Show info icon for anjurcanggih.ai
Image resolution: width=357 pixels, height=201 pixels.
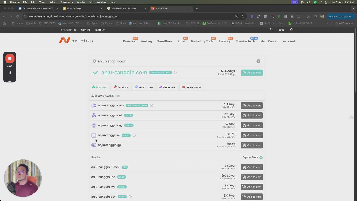pyautogui.click(x=134, y=135)
